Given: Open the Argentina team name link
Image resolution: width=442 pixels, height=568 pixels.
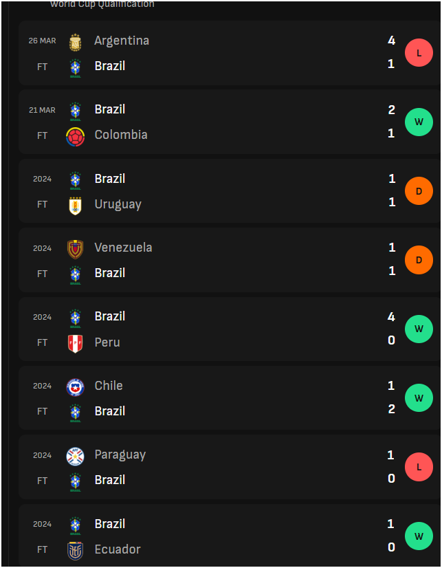Looking at the screenshot, I should [122, 41].
